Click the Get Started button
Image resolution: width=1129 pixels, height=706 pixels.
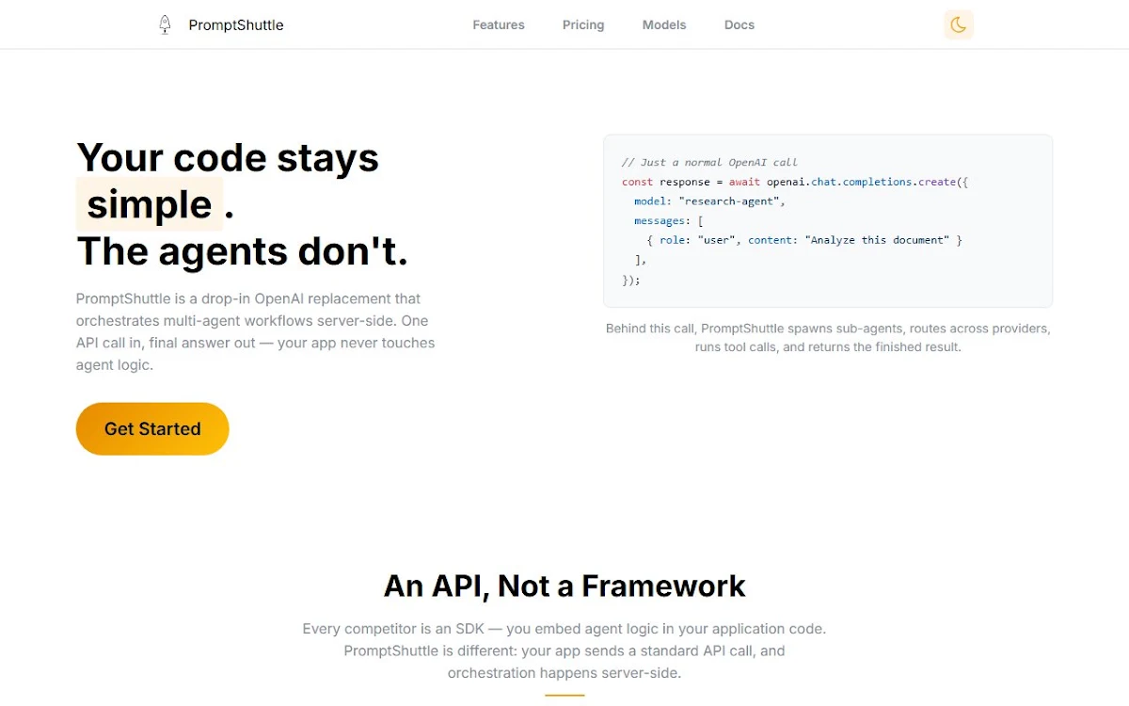click(x=152, y=429)
